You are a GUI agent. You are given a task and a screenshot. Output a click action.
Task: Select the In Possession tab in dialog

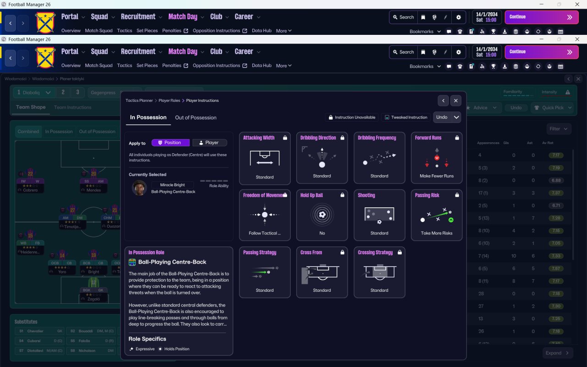[x=148, y=117]
